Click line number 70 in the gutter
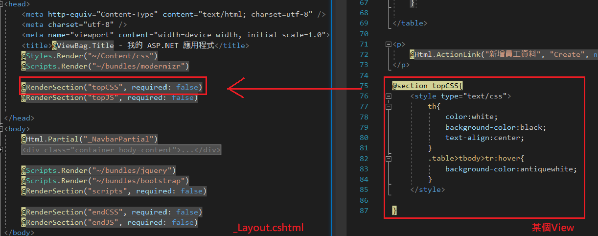The width and height of the screenshot is (598, 236). 363,34
